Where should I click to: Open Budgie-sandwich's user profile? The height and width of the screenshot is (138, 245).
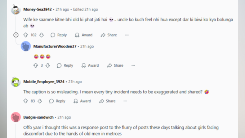point(39,117)
